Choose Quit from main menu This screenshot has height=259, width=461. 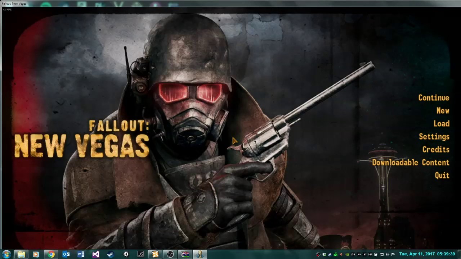coord(442,176)
